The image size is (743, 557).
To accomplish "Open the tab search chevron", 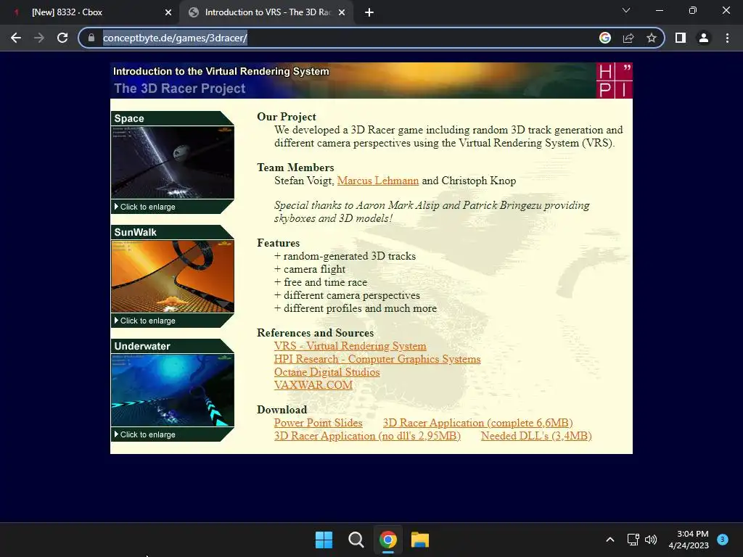I will (x=626, y=10).
